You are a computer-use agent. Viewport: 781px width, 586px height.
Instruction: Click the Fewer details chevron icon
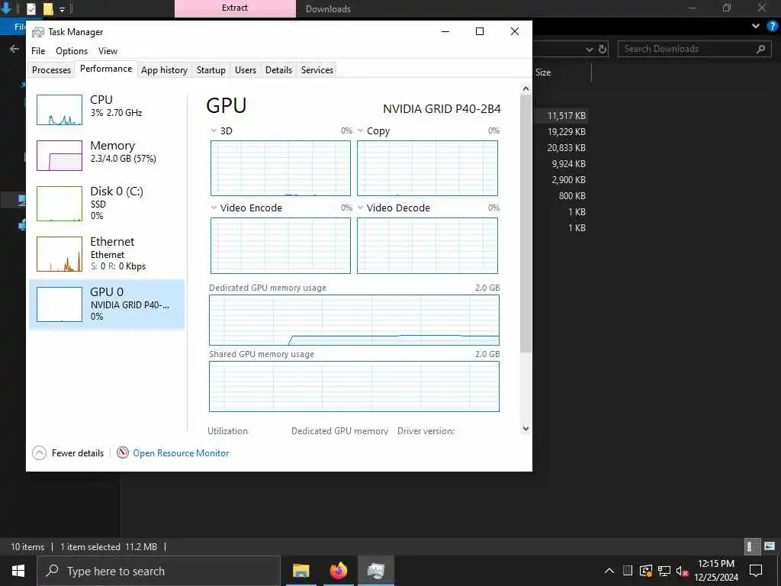click(39, 453)
